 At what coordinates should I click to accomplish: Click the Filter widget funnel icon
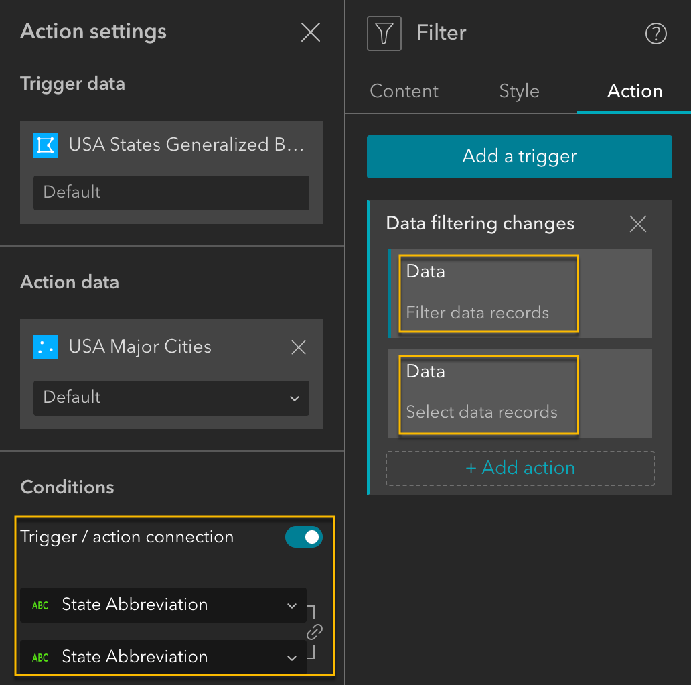click(x=384, y=33)
